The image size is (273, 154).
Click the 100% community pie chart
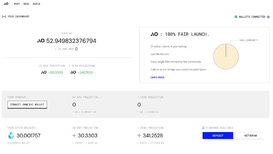point(226,55)
